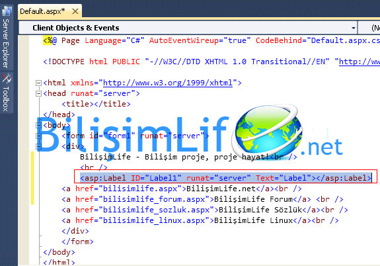This screenshot has width=380, height=266.
Task: Close the Default.aspx tab
Action: point(75,11)
